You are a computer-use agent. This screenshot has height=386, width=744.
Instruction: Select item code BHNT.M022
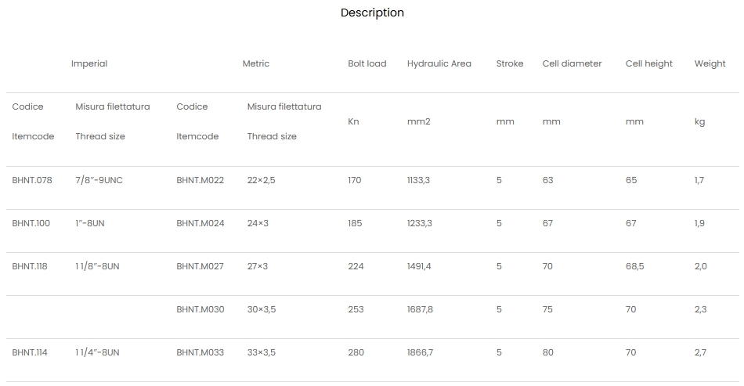pos(200,180)
